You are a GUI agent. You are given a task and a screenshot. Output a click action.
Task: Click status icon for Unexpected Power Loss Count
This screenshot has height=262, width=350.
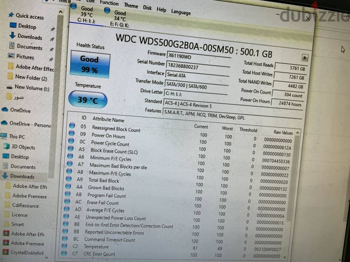point(66,216)
